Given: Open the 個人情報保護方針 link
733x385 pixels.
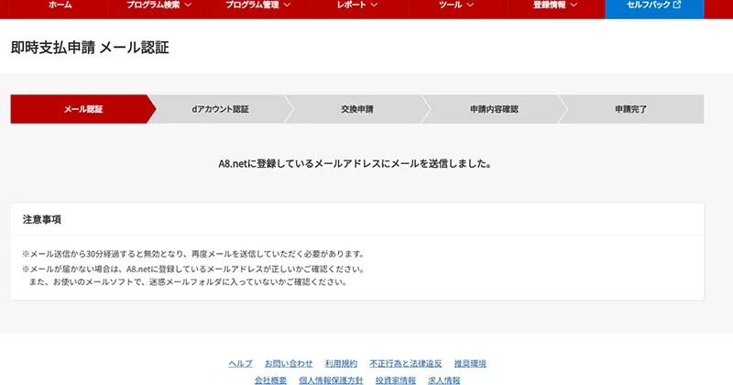Looking at the screenshot, I should click(x=331, y=380).
